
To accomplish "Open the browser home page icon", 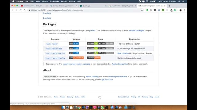I will point(24,10).
